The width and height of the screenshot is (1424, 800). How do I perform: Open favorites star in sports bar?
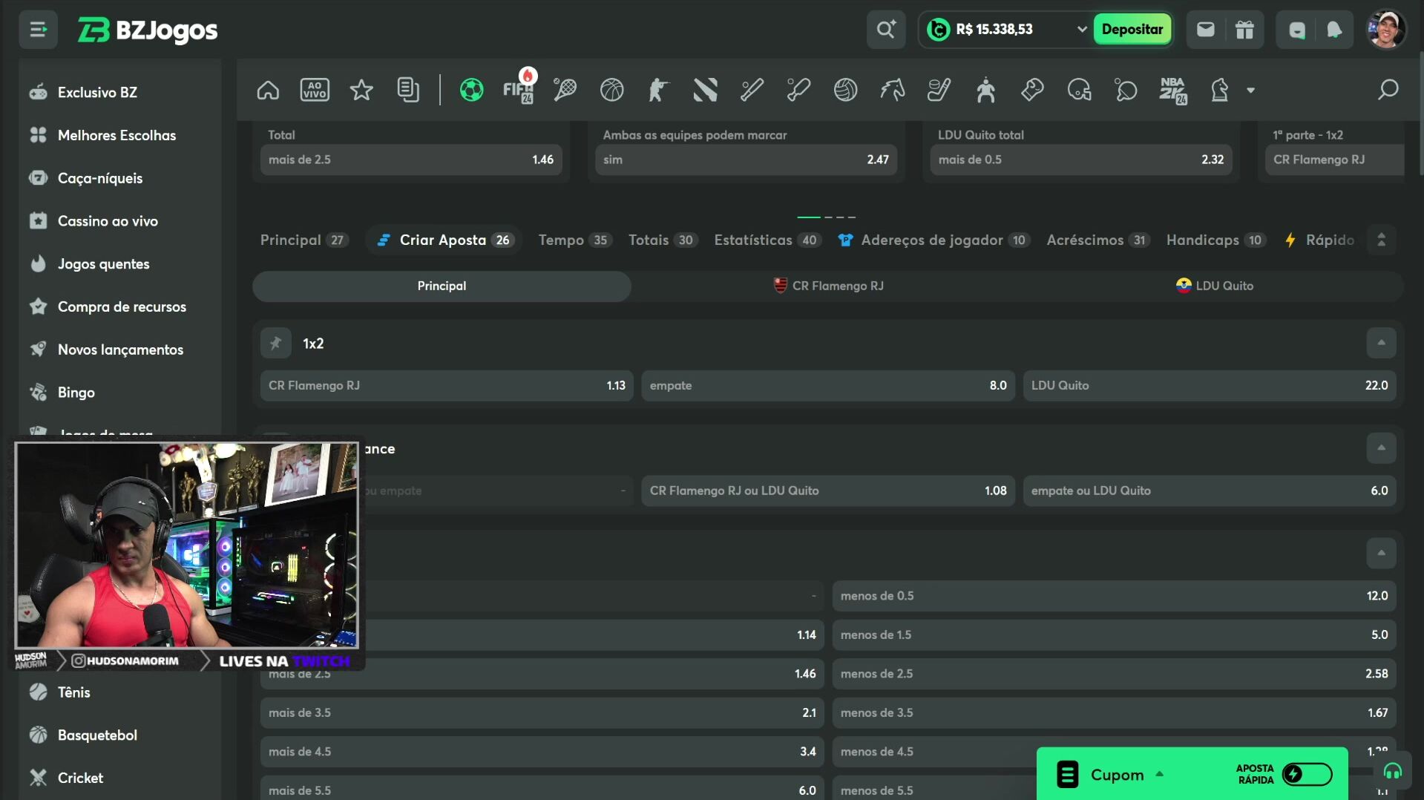(x=361, y=91)
